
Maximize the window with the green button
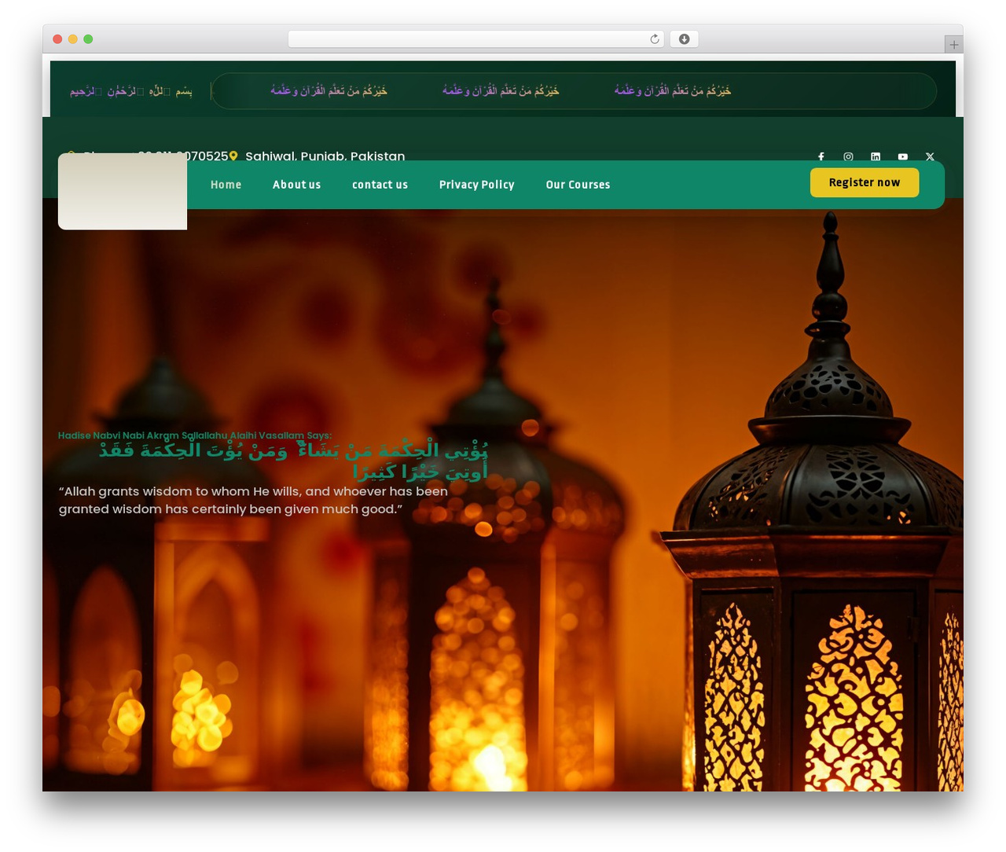pyautogui.click(x=88, y=39)
